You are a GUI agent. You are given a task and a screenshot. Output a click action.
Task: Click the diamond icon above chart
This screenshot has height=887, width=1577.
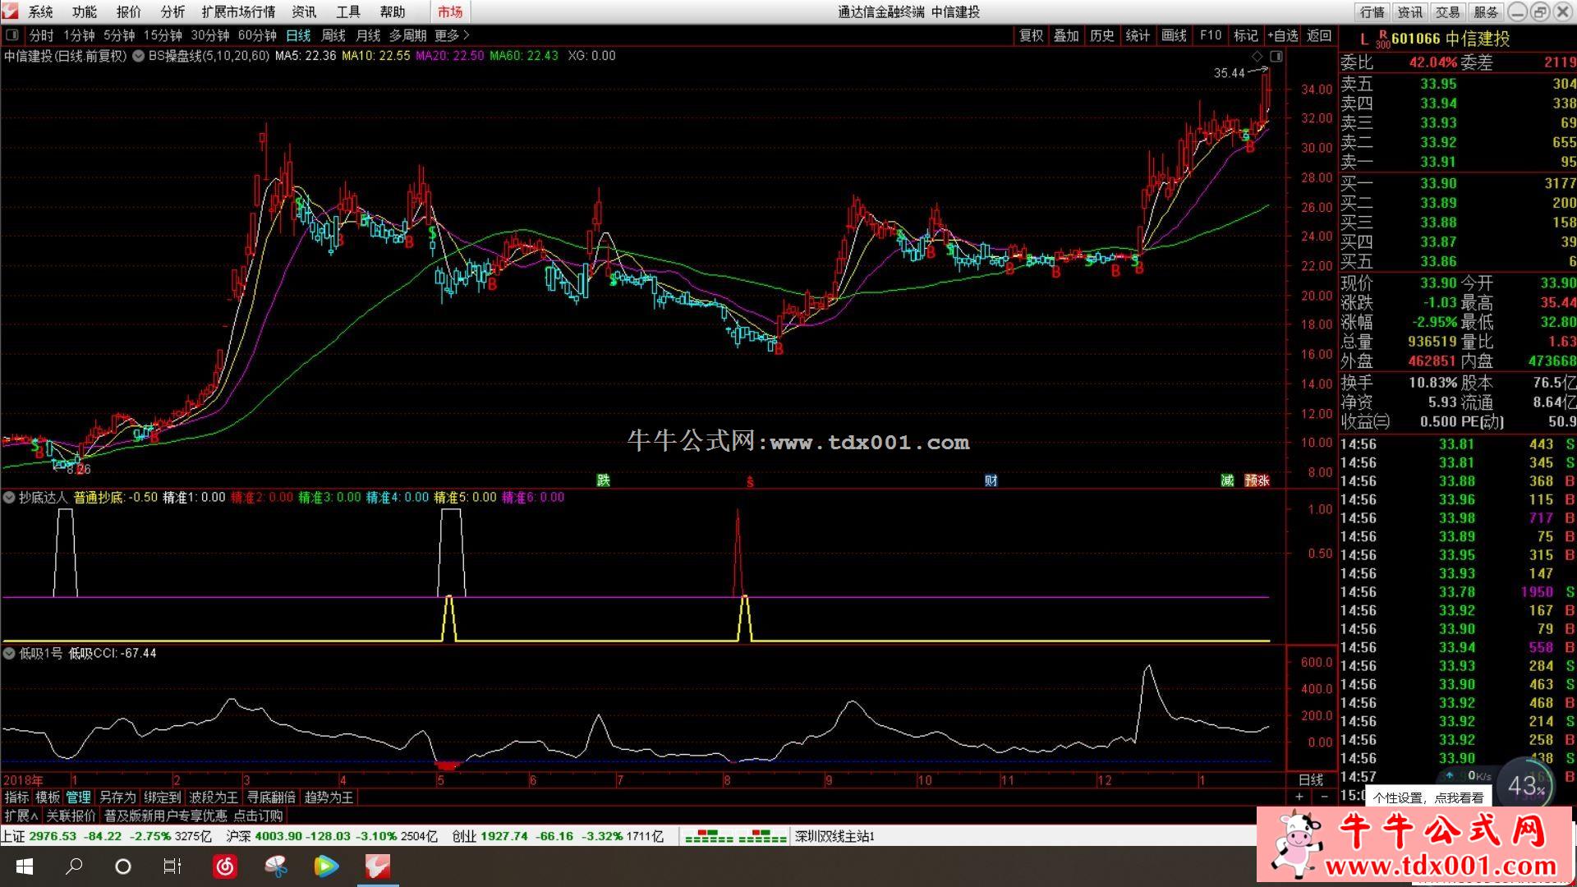(x=1257, y=56)
